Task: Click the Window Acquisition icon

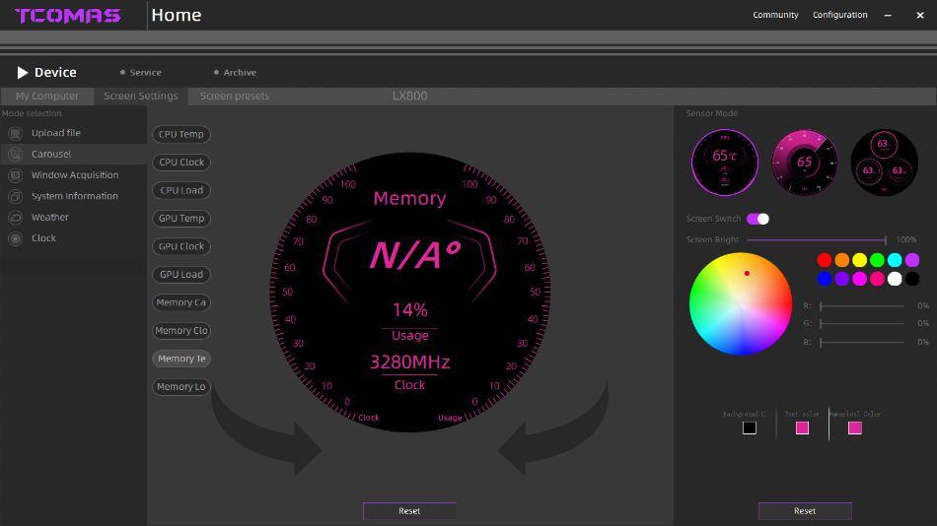Action: 15,175
